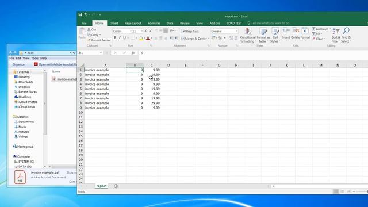This screenshot has height=207, width=368.
Task: Click the Fill button in Editing group
Action: tap(316, 34)
